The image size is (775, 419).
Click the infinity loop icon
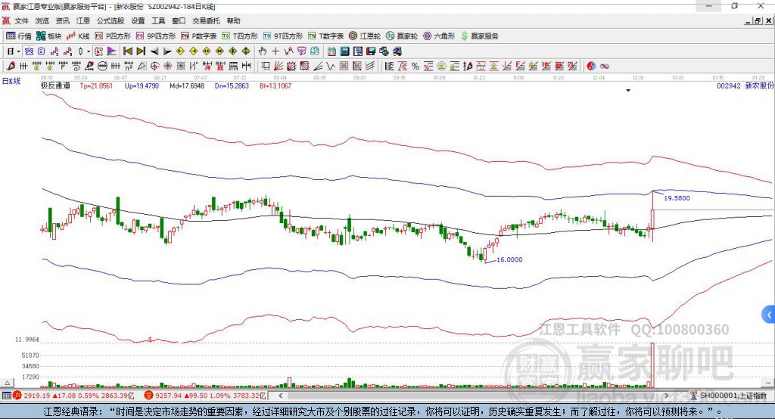605,67
